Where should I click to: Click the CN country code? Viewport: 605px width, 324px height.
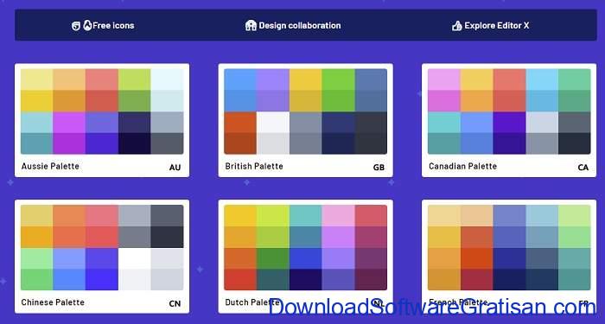tap(175, 303)
